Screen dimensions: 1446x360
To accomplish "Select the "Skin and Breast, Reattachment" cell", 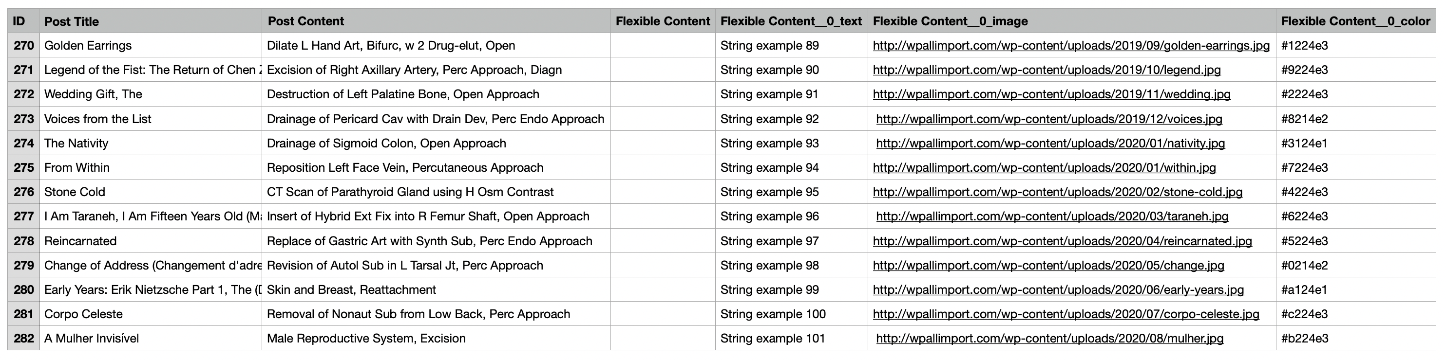I will point(351,289).
